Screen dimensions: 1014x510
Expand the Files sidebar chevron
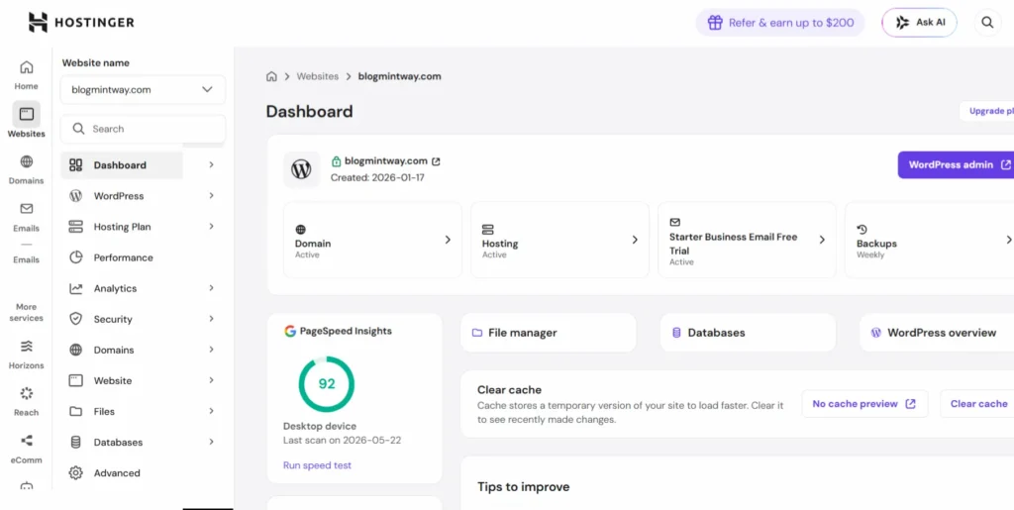coord(212,410)
